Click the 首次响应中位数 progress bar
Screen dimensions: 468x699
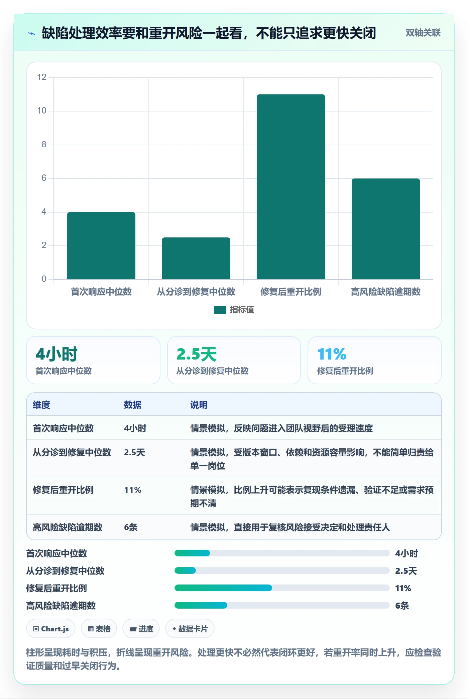coord(282,553)
